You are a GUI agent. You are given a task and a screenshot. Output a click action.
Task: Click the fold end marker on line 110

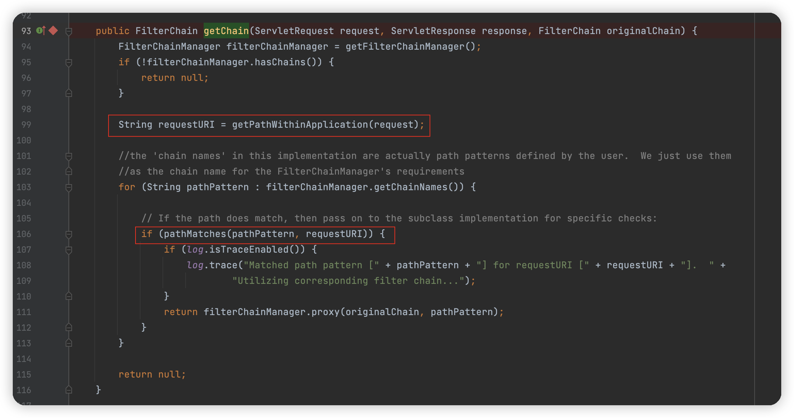69,296
